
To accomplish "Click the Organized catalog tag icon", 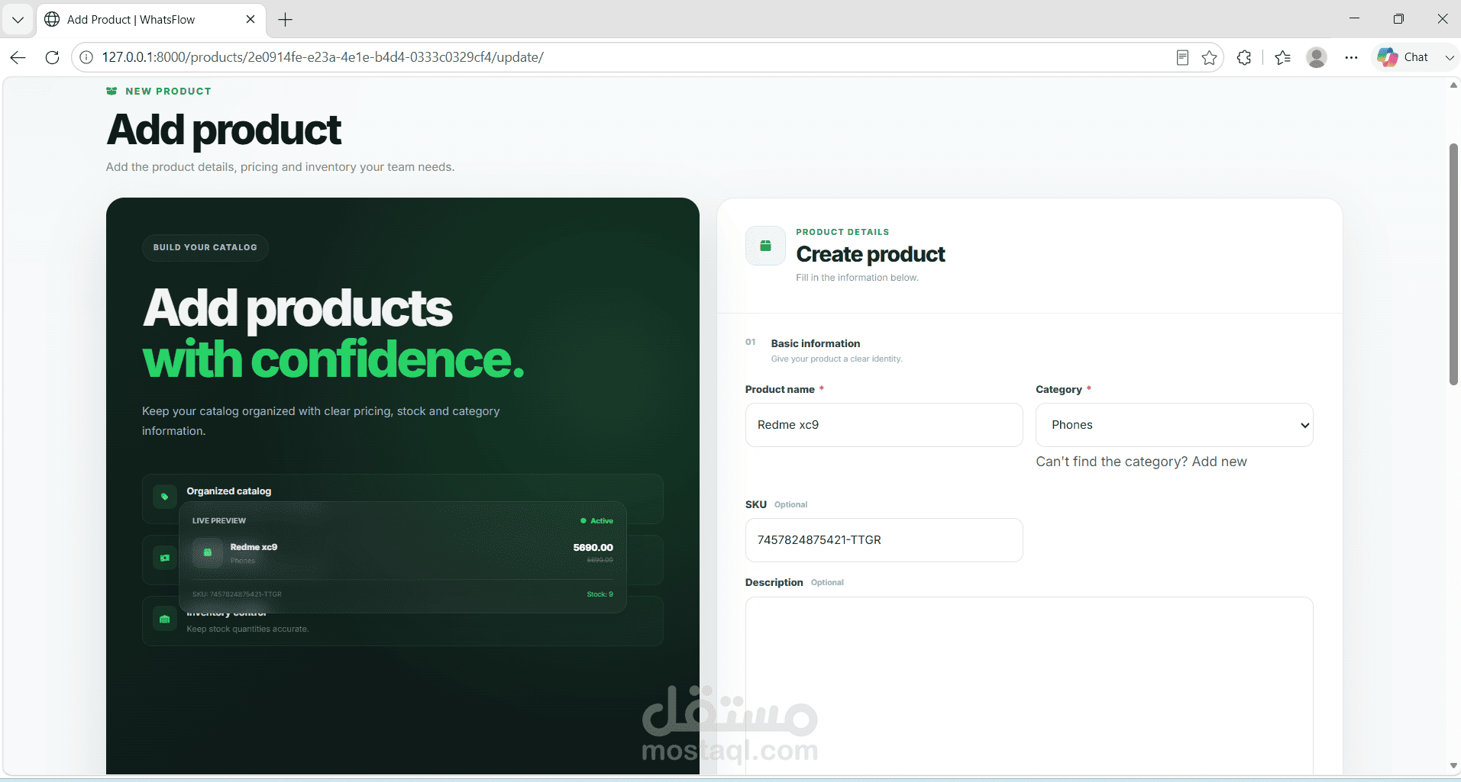I will click(164, 497).
